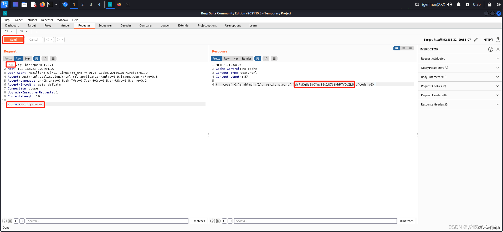Viewport: 503px width, 232px height.
Task: Close the Inspector panel
Action: [498, 49]
